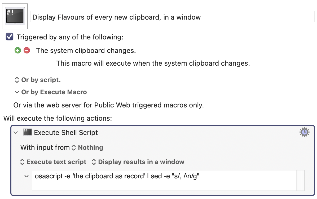Click into the osascript script text box

pyautogui.click(x=164, y=180)
